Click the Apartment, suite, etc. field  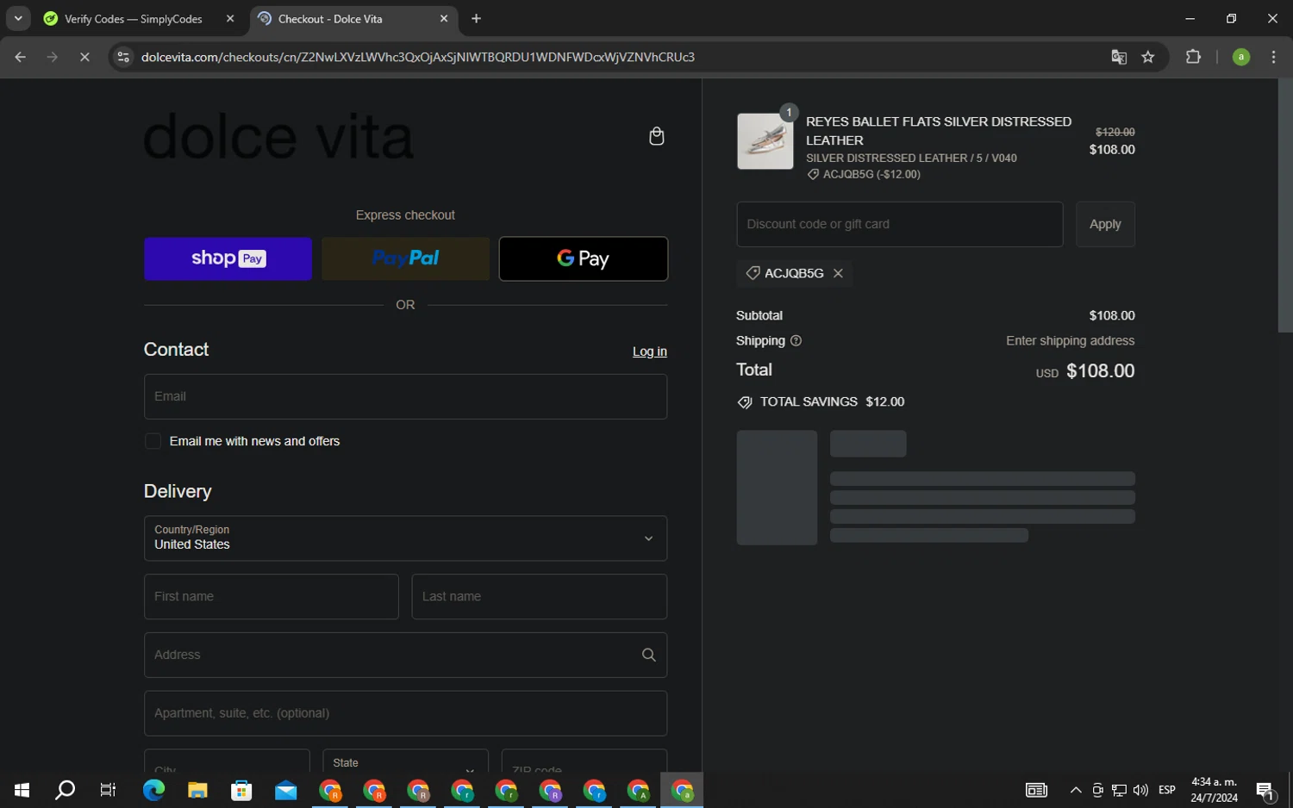[x=405, y=713]
